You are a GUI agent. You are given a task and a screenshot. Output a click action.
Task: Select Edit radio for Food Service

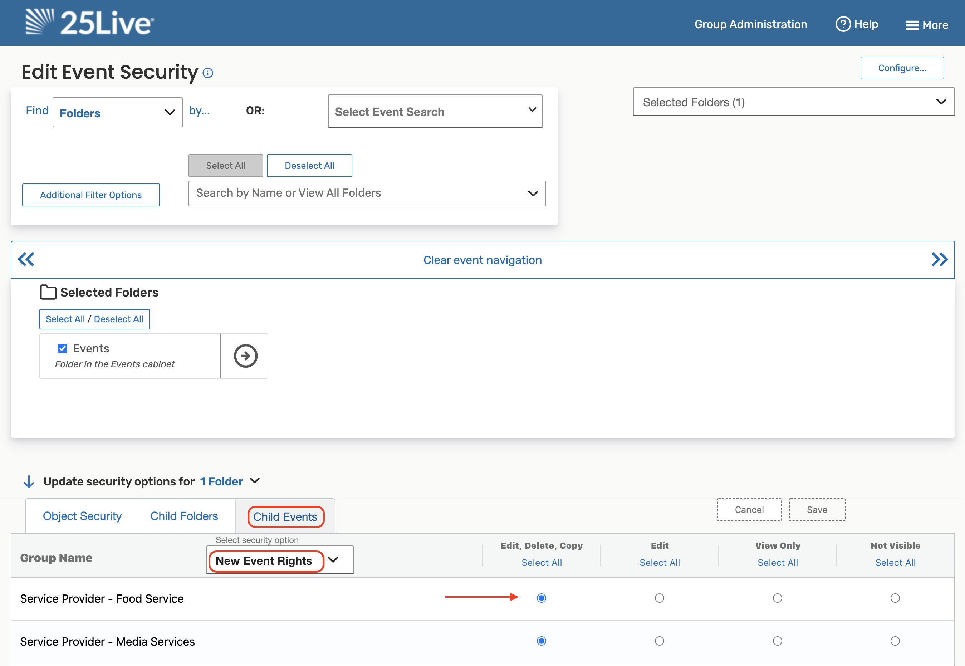pos(659,598)
